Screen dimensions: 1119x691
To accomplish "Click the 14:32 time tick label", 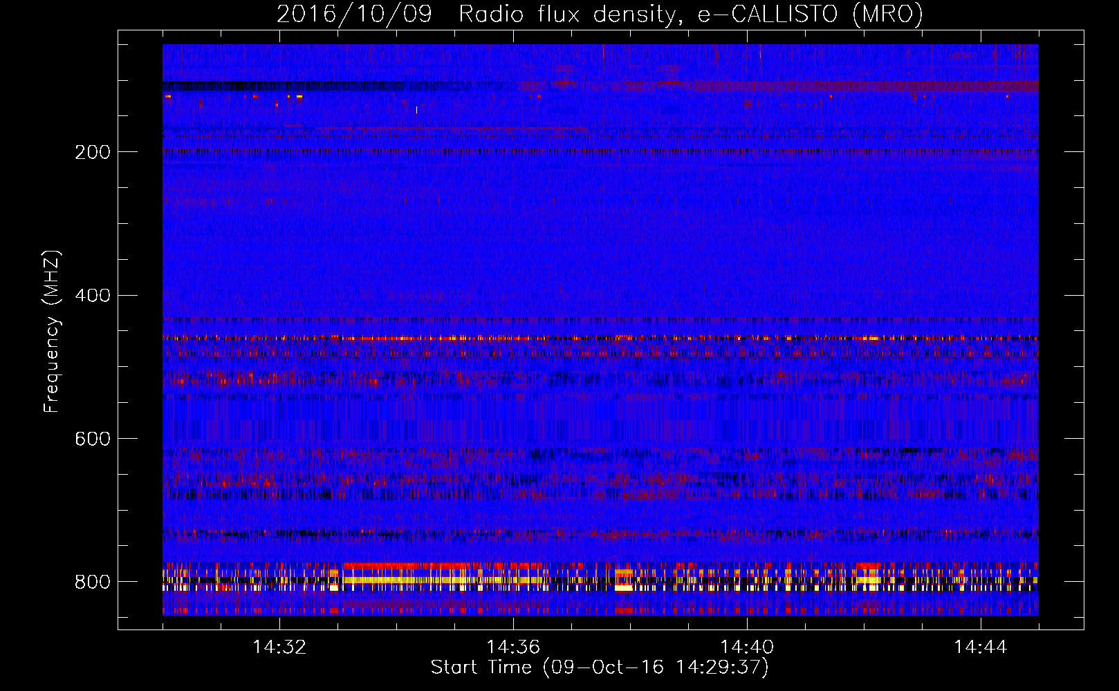I will click(x=279, y=647).
